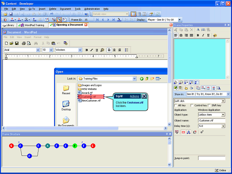This screenshot has width=232, height=174.
Task: Select the WSG Website folder
Action: click(x=87, y=89)
